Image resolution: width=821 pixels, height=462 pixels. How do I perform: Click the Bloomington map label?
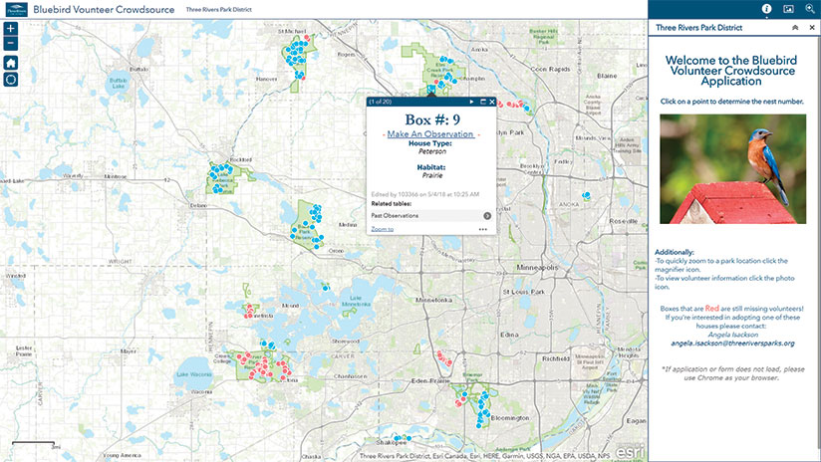click(509, 418)
